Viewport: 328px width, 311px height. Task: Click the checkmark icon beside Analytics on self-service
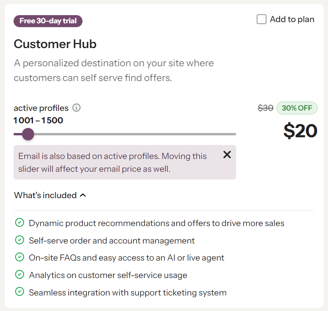click(x=19, y=275)
